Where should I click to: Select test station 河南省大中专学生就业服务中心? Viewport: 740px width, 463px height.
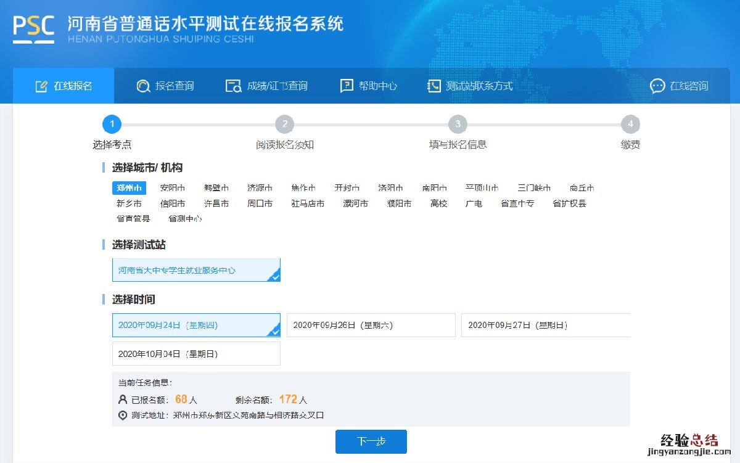pyautogui.click(x=196, y=270)
